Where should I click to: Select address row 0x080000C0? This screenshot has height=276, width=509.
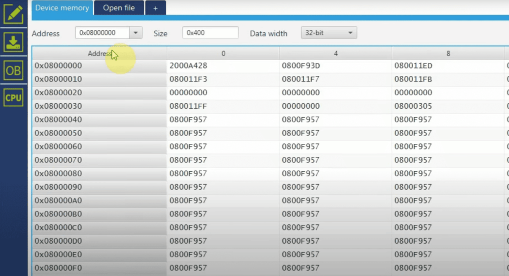tap(99, 227)
